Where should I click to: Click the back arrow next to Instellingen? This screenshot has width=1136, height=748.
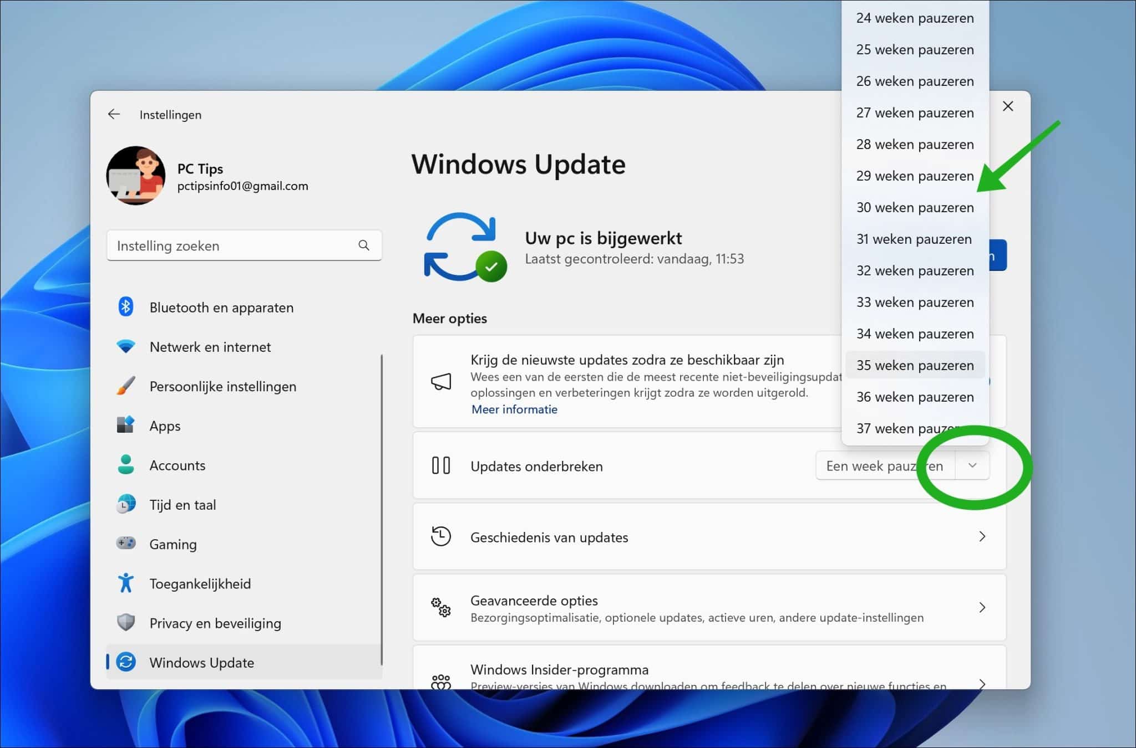[x=114, y=114]
